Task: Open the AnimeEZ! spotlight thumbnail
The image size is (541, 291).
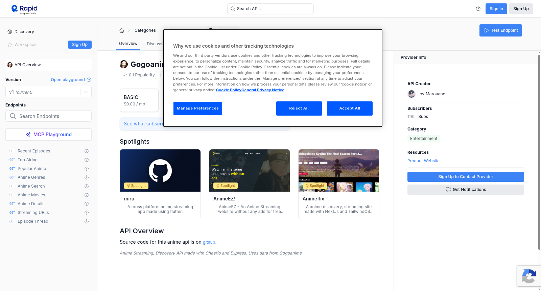Action: click(x=250, y=171)
